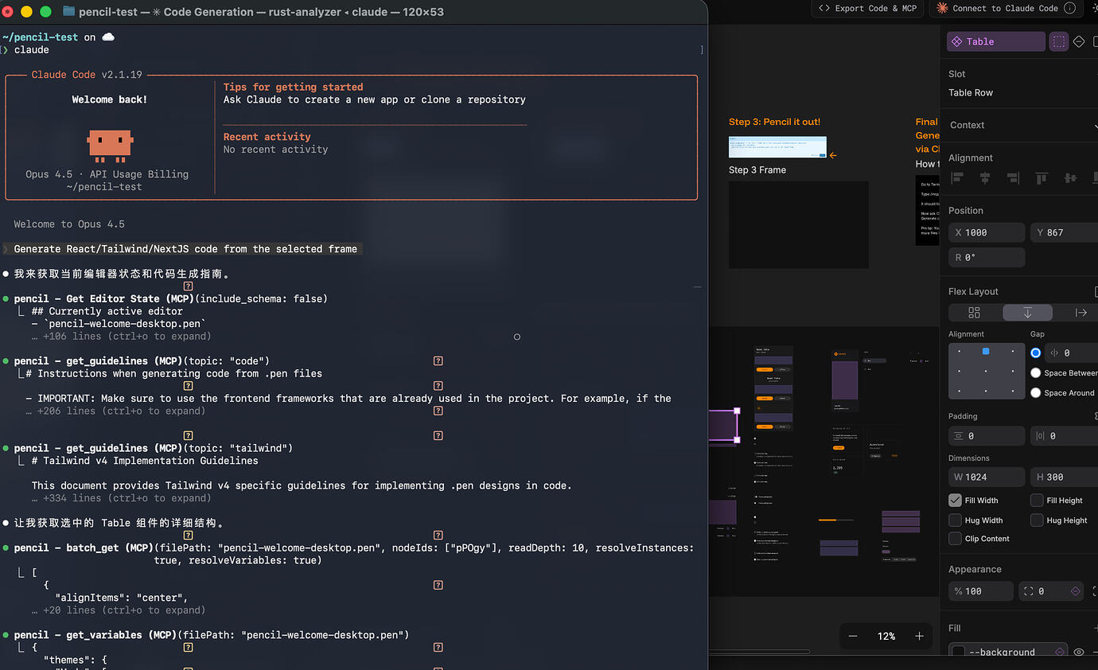Zoom in the canvas with the plus button
This screenshot has width=1098, height=670.
point(919,636)
